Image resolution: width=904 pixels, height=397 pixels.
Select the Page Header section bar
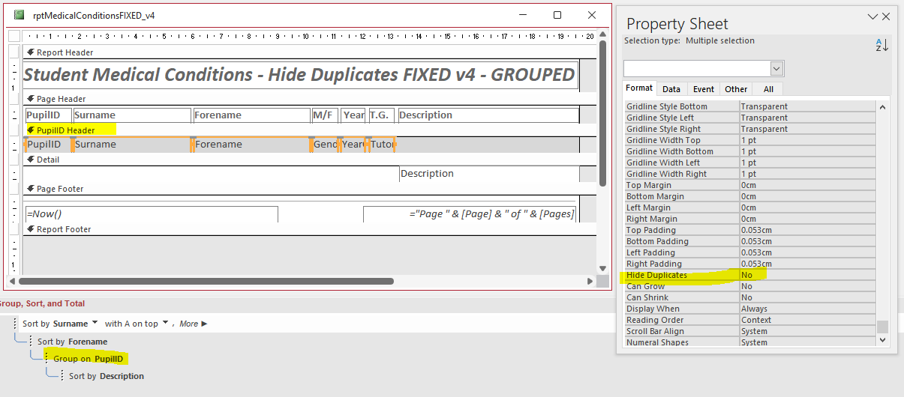click(x=310, y=99)
